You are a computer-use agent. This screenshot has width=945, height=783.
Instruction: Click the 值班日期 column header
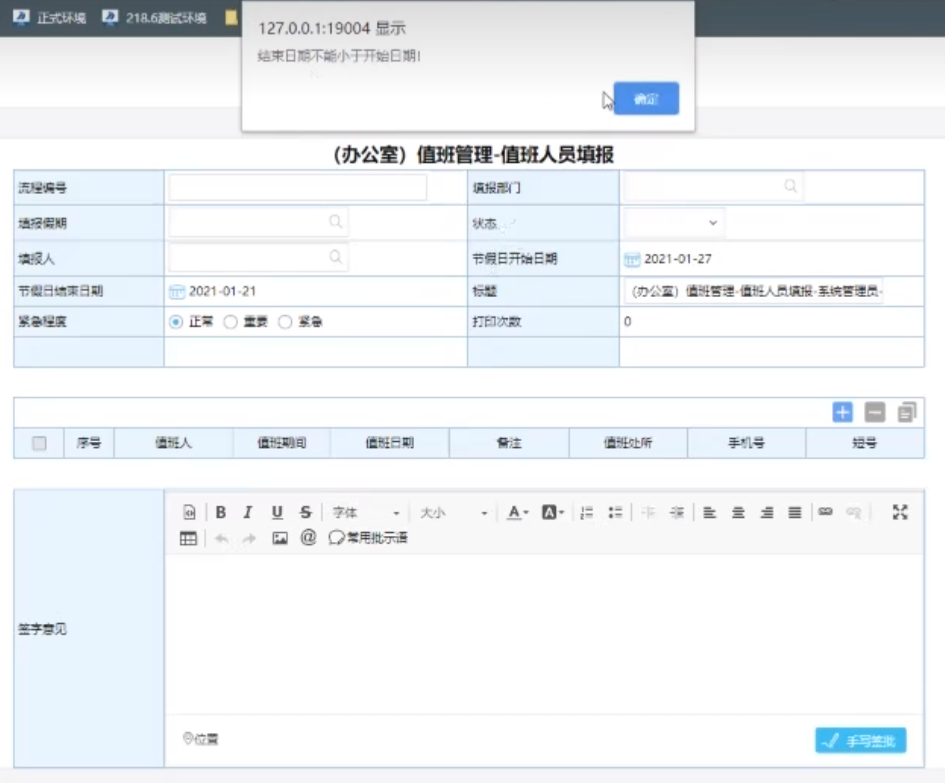click(x=390, y=443)
